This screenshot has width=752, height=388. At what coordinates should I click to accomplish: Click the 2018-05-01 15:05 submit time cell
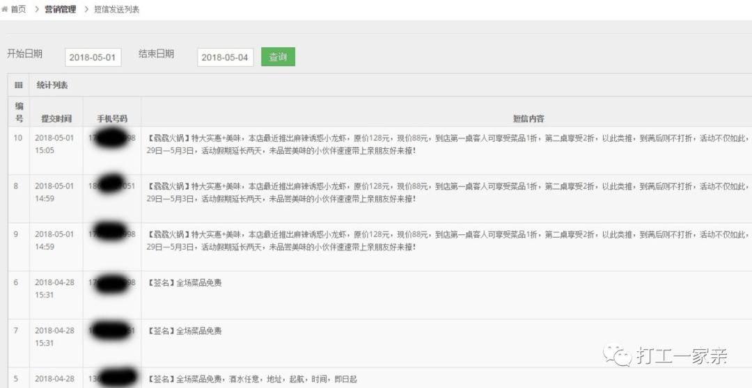tap(54, 144)
